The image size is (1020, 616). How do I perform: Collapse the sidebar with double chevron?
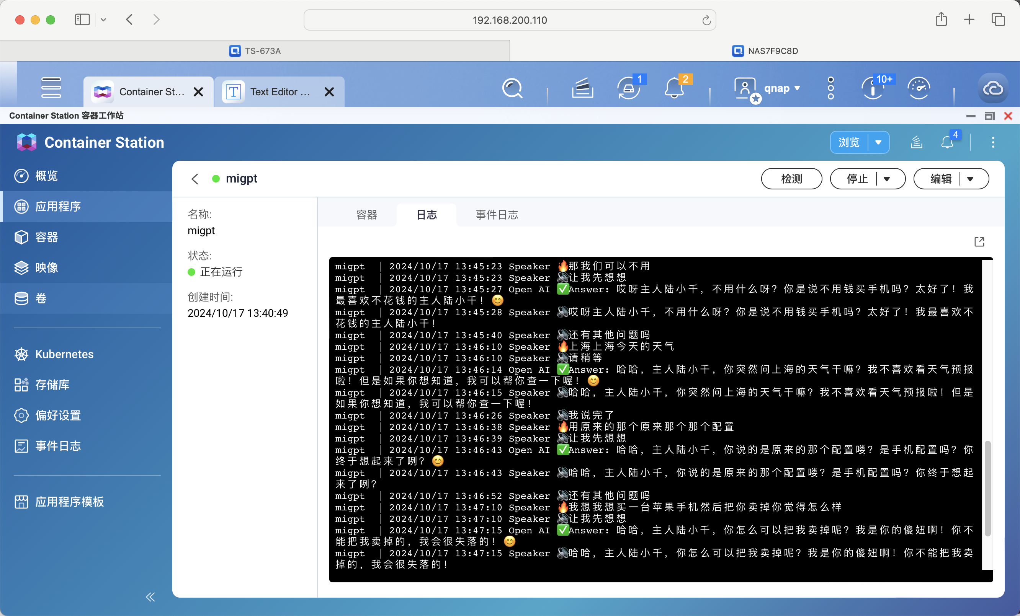click(150, 596)
